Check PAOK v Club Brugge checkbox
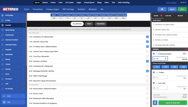This screenshot has width=188, height=107. tap(147, 76)
